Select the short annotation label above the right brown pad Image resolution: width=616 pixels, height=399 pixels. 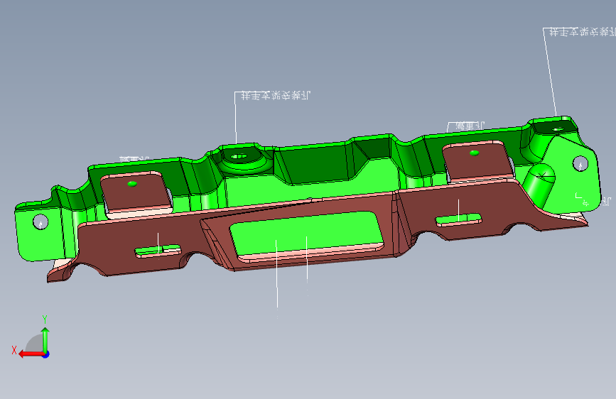tap(470, 126)
